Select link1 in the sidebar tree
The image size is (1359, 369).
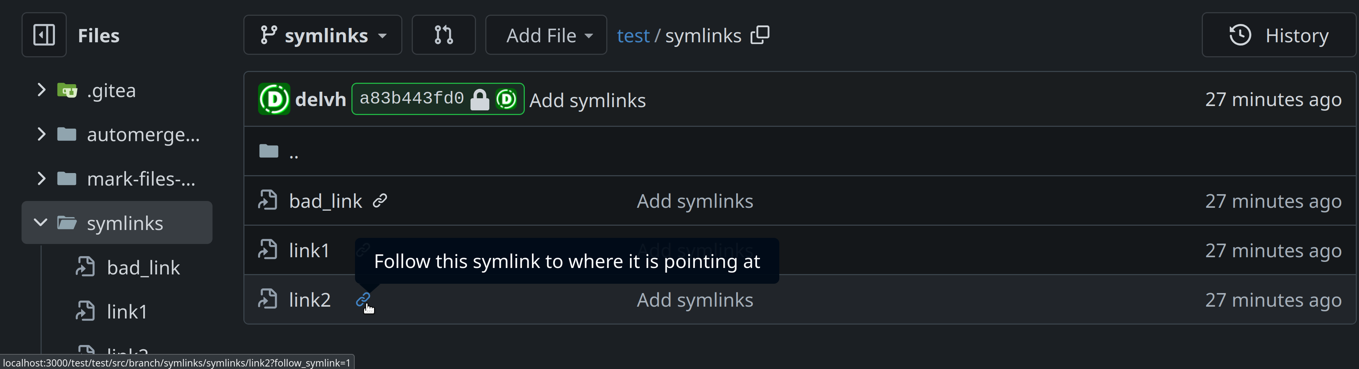pos(127,311)
